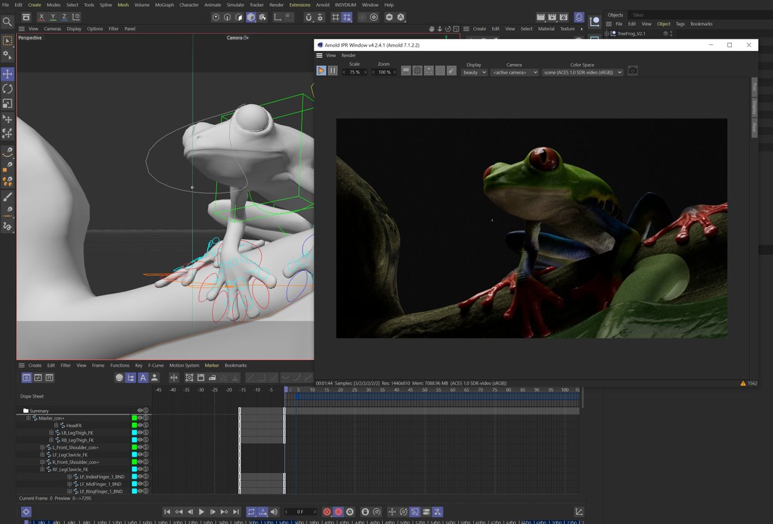This screenshot has width=773, height=524.
Task: Toggle timeline sound speaker button
Action: 274,512
